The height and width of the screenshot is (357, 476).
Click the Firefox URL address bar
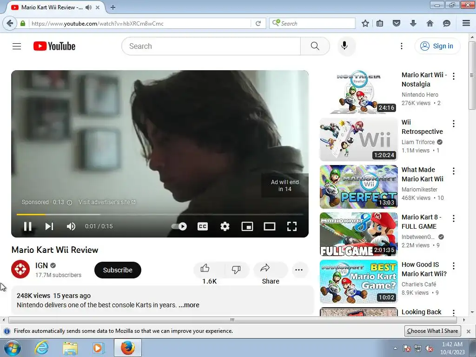(139, 23)
